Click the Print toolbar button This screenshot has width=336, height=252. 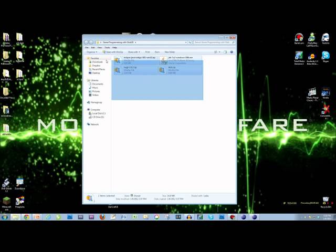148,52
